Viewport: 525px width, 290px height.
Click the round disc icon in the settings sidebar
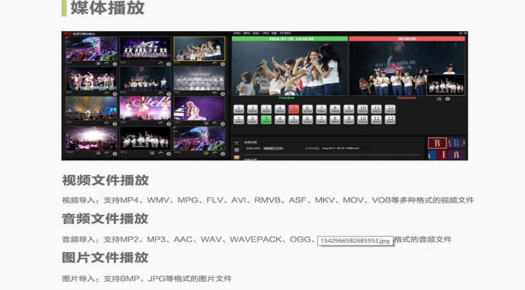click(x=237, y=150)
